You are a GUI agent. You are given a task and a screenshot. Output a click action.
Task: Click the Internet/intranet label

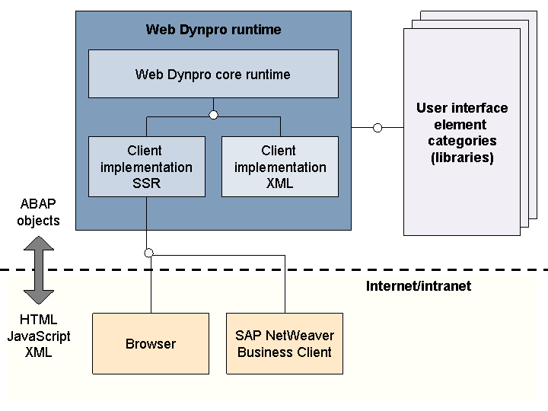point(419,286)
